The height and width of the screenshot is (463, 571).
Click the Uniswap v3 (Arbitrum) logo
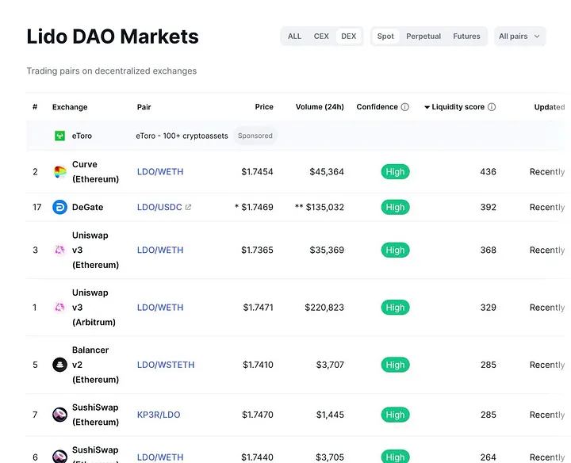point(59,308)
